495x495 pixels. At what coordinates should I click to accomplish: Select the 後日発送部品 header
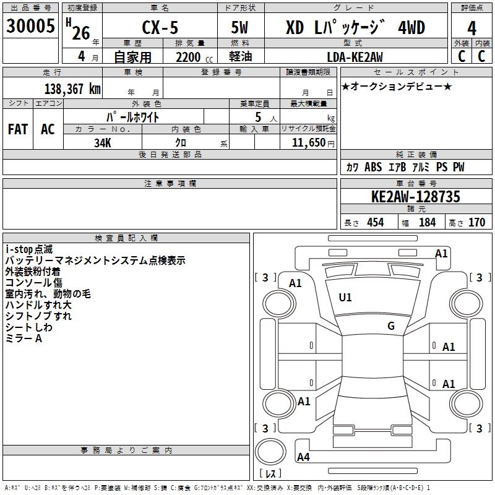tap(170, 154)
